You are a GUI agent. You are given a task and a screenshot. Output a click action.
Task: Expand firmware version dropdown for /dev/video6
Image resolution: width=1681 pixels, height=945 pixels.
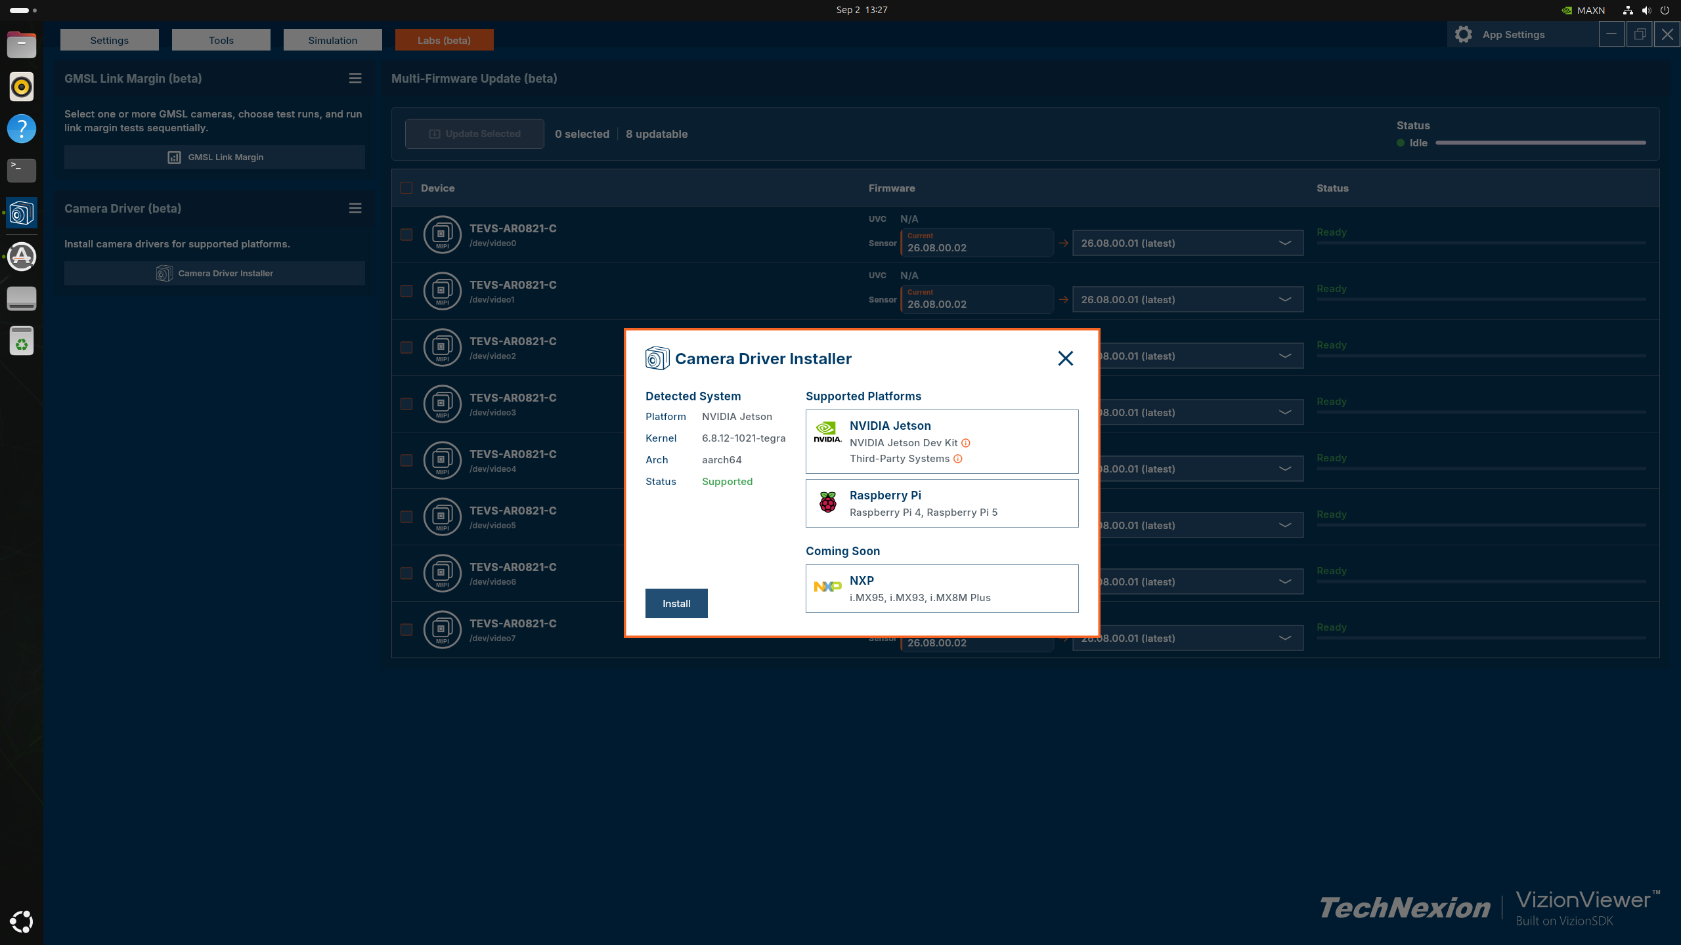tap(1202, 581)
